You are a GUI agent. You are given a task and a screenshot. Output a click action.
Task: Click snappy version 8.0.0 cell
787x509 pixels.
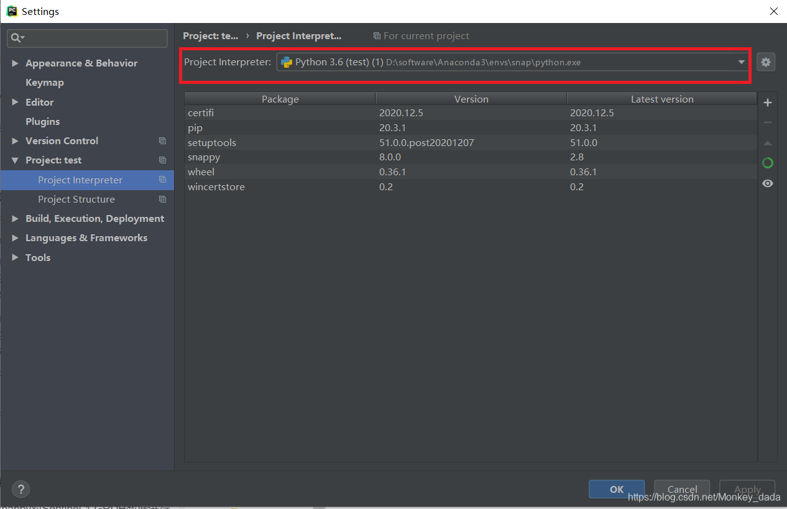pos(390,157)
